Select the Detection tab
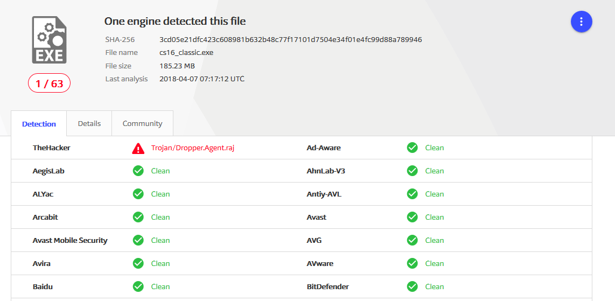This screenshot has width=615, height=301. click(x=39, y=124)
